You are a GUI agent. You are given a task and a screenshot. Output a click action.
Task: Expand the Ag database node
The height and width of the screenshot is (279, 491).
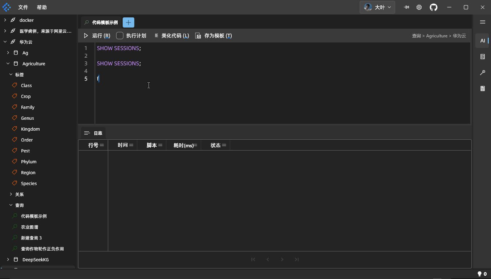click(8, 53)
